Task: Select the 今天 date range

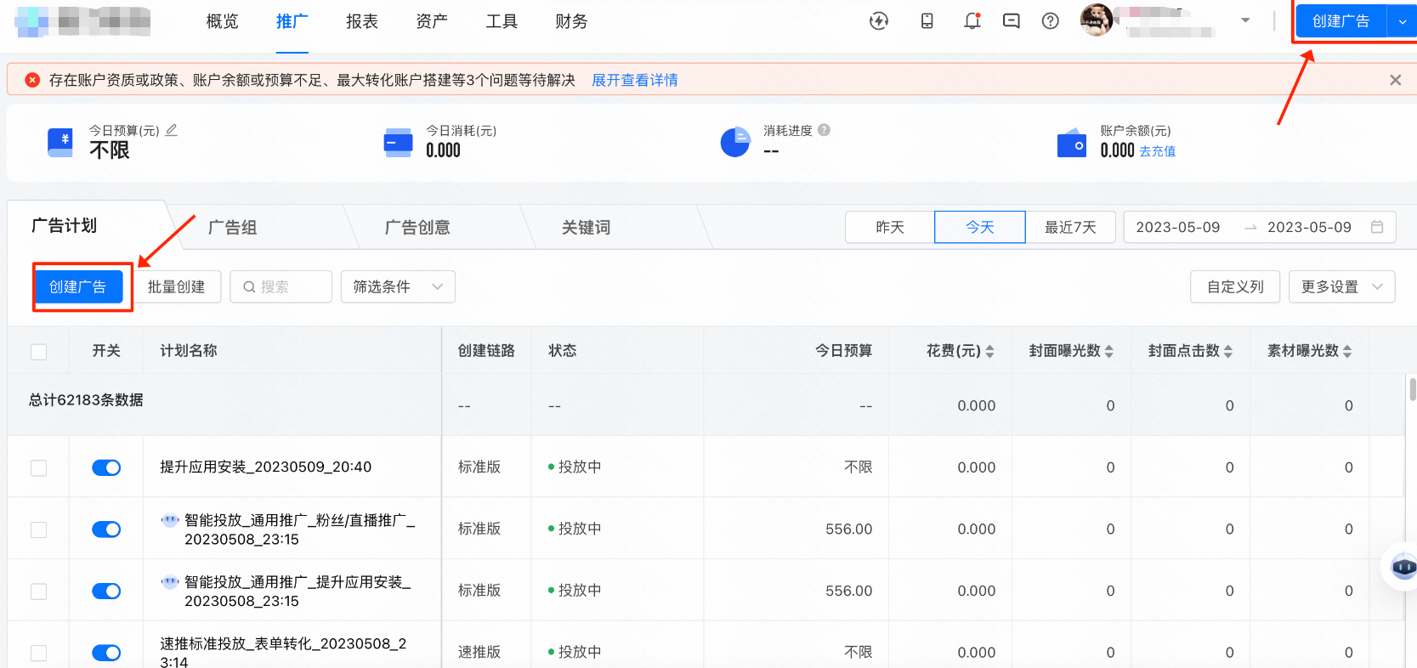Action: point(980,227)
